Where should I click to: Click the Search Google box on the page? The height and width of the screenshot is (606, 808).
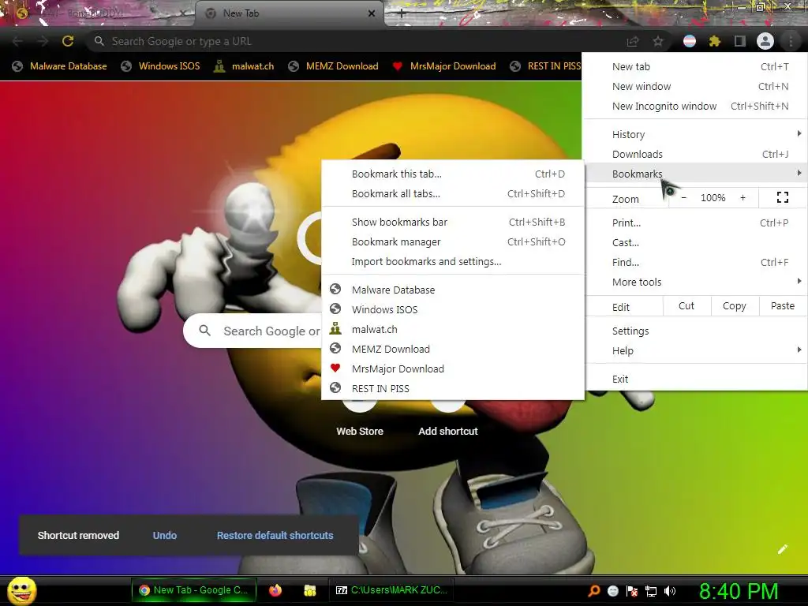click(x=252, y=331)
